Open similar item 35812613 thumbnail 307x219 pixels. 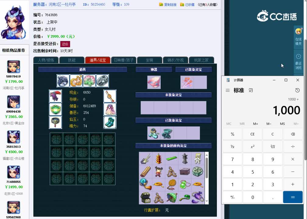click(x=13, y=137)
